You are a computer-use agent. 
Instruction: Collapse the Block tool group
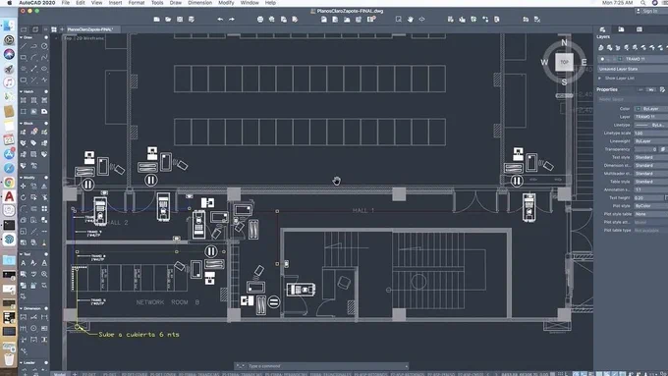click(x=22, y=123)
